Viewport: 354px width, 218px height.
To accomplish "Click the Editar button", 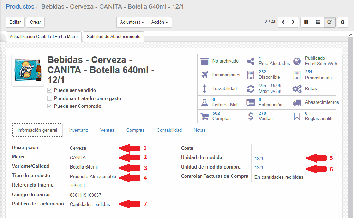I will coord(15,22).
